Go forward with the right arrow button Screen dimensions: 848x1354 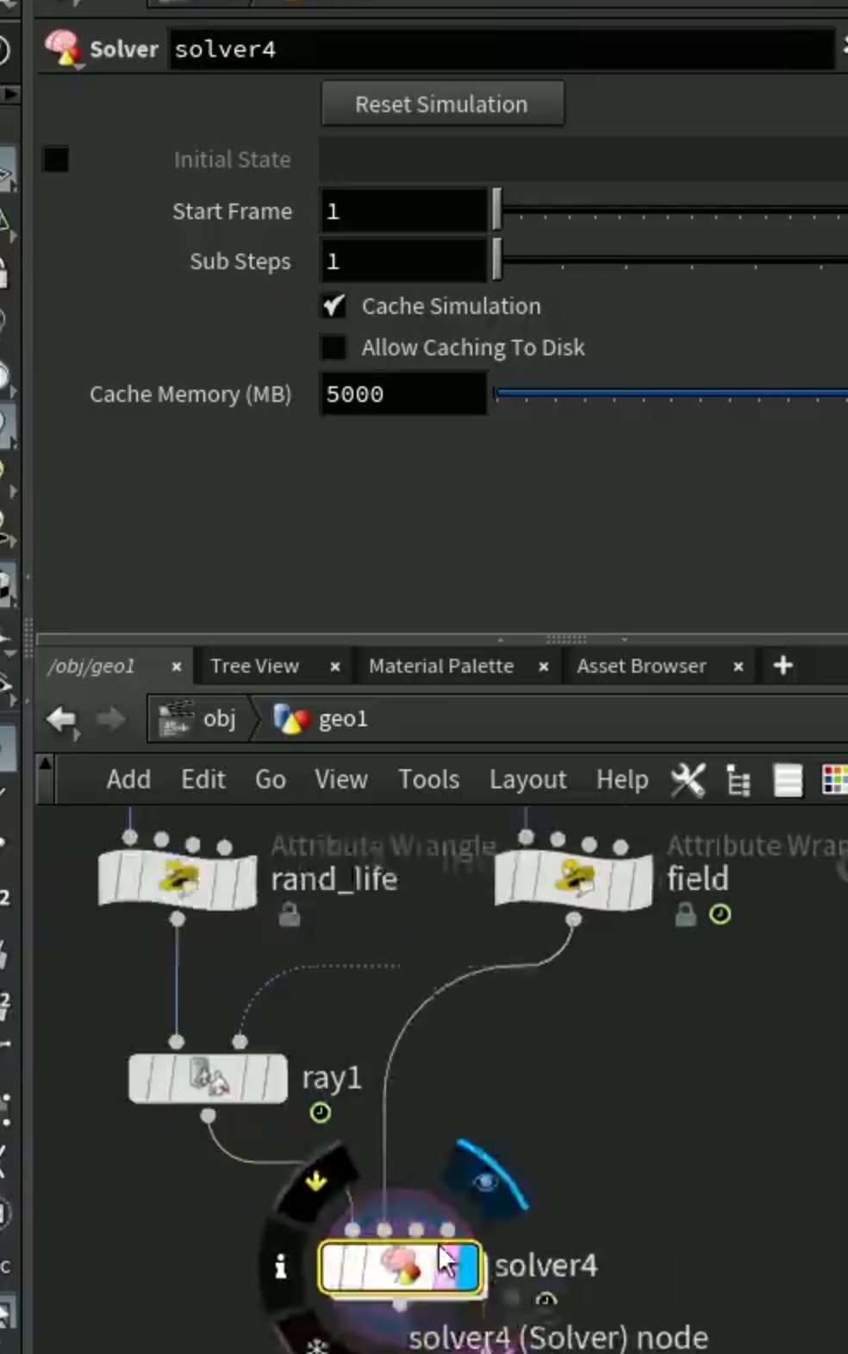pyautogui.click(x=110, y=719)
